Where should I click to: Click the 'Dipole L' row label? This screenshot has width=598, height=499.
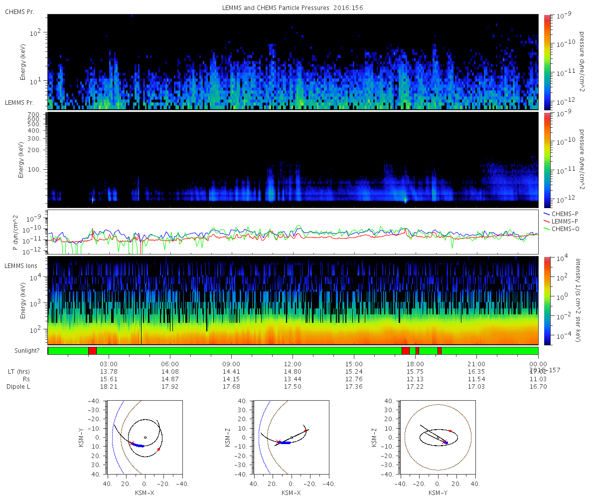tap(19, 387)
